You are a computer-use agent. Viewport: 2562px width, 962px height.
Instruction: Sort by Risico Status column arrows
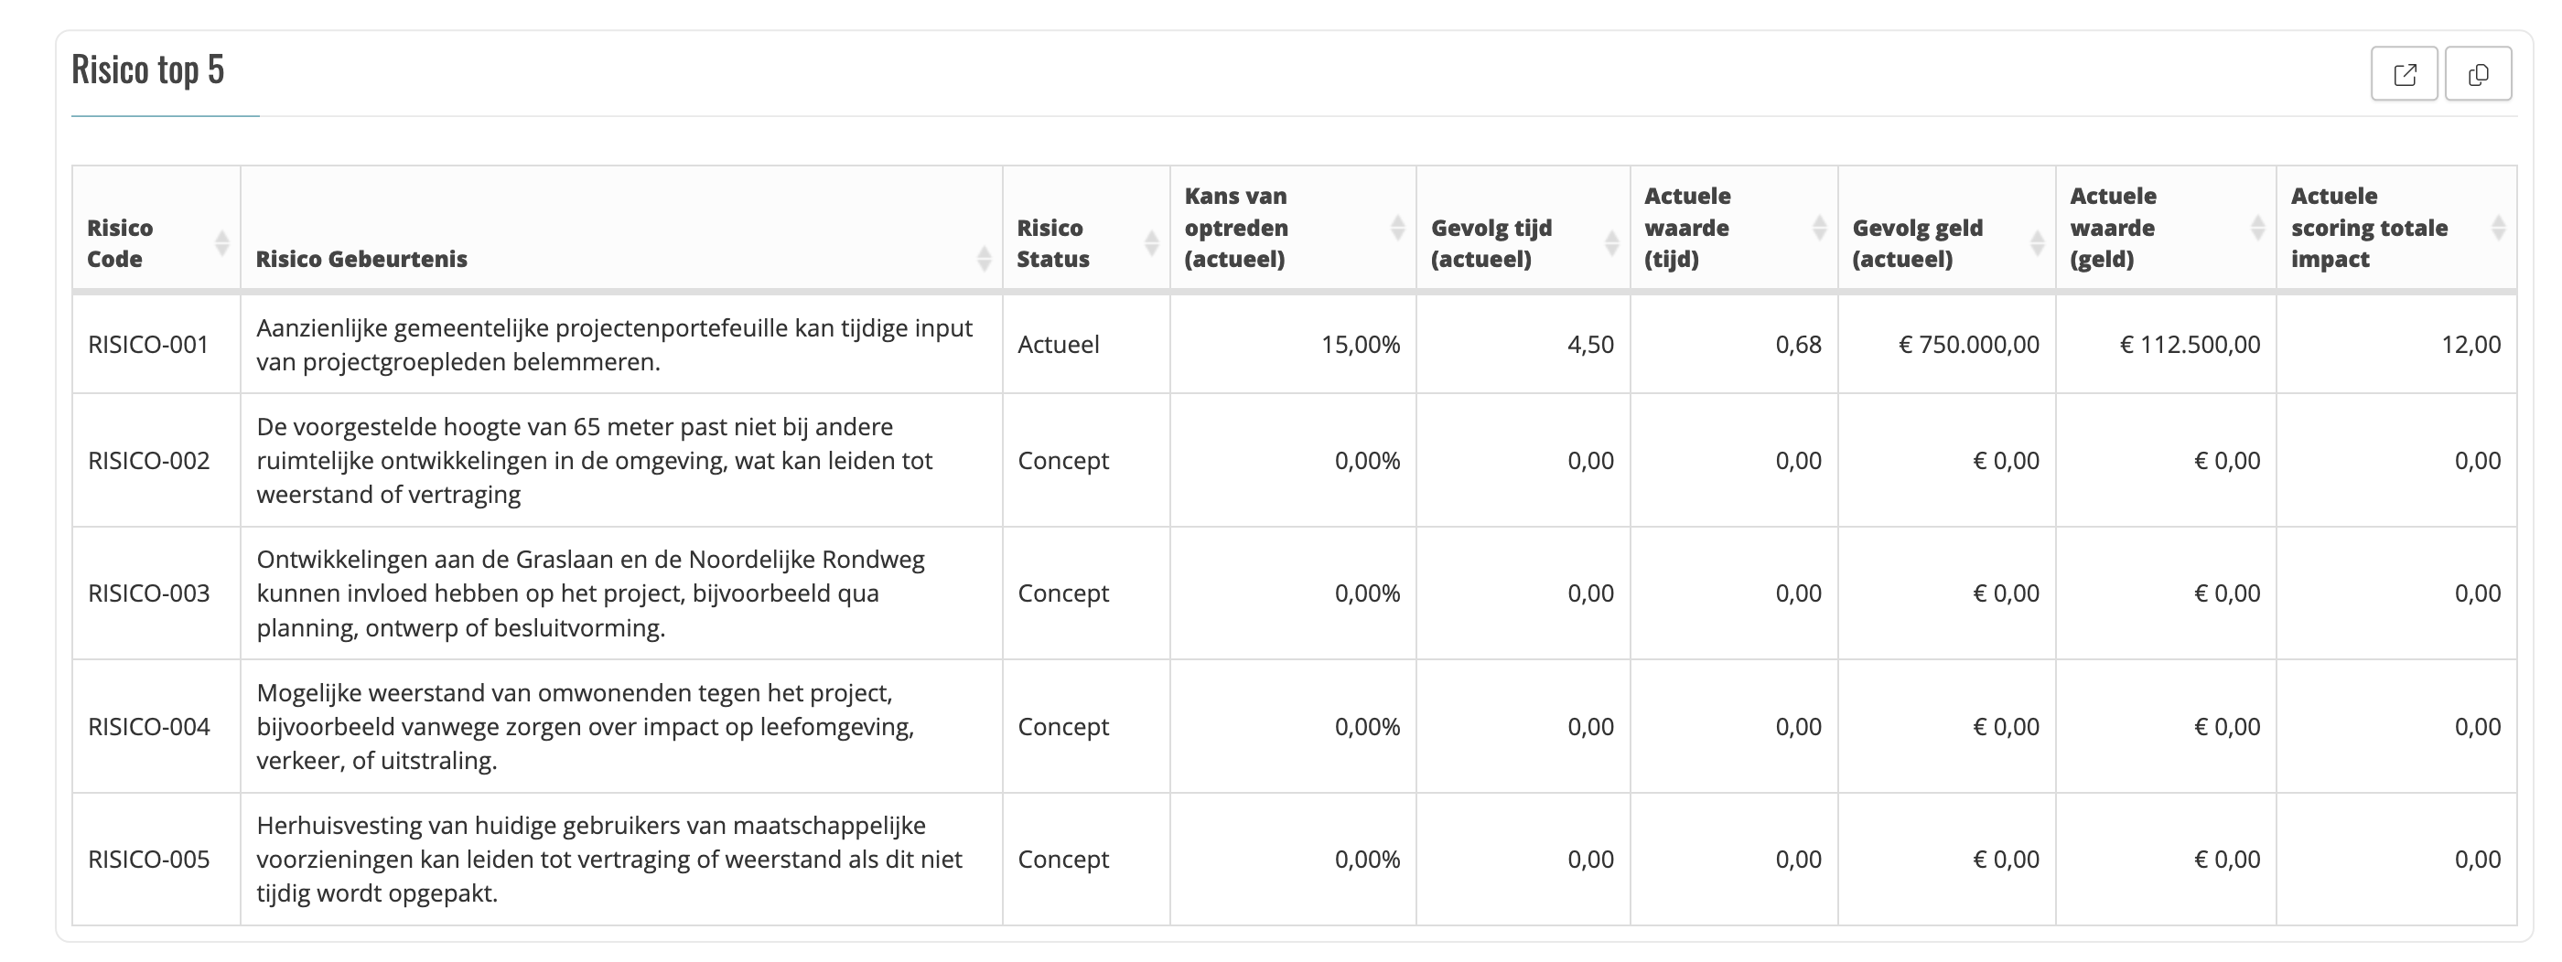(1152, 243)
